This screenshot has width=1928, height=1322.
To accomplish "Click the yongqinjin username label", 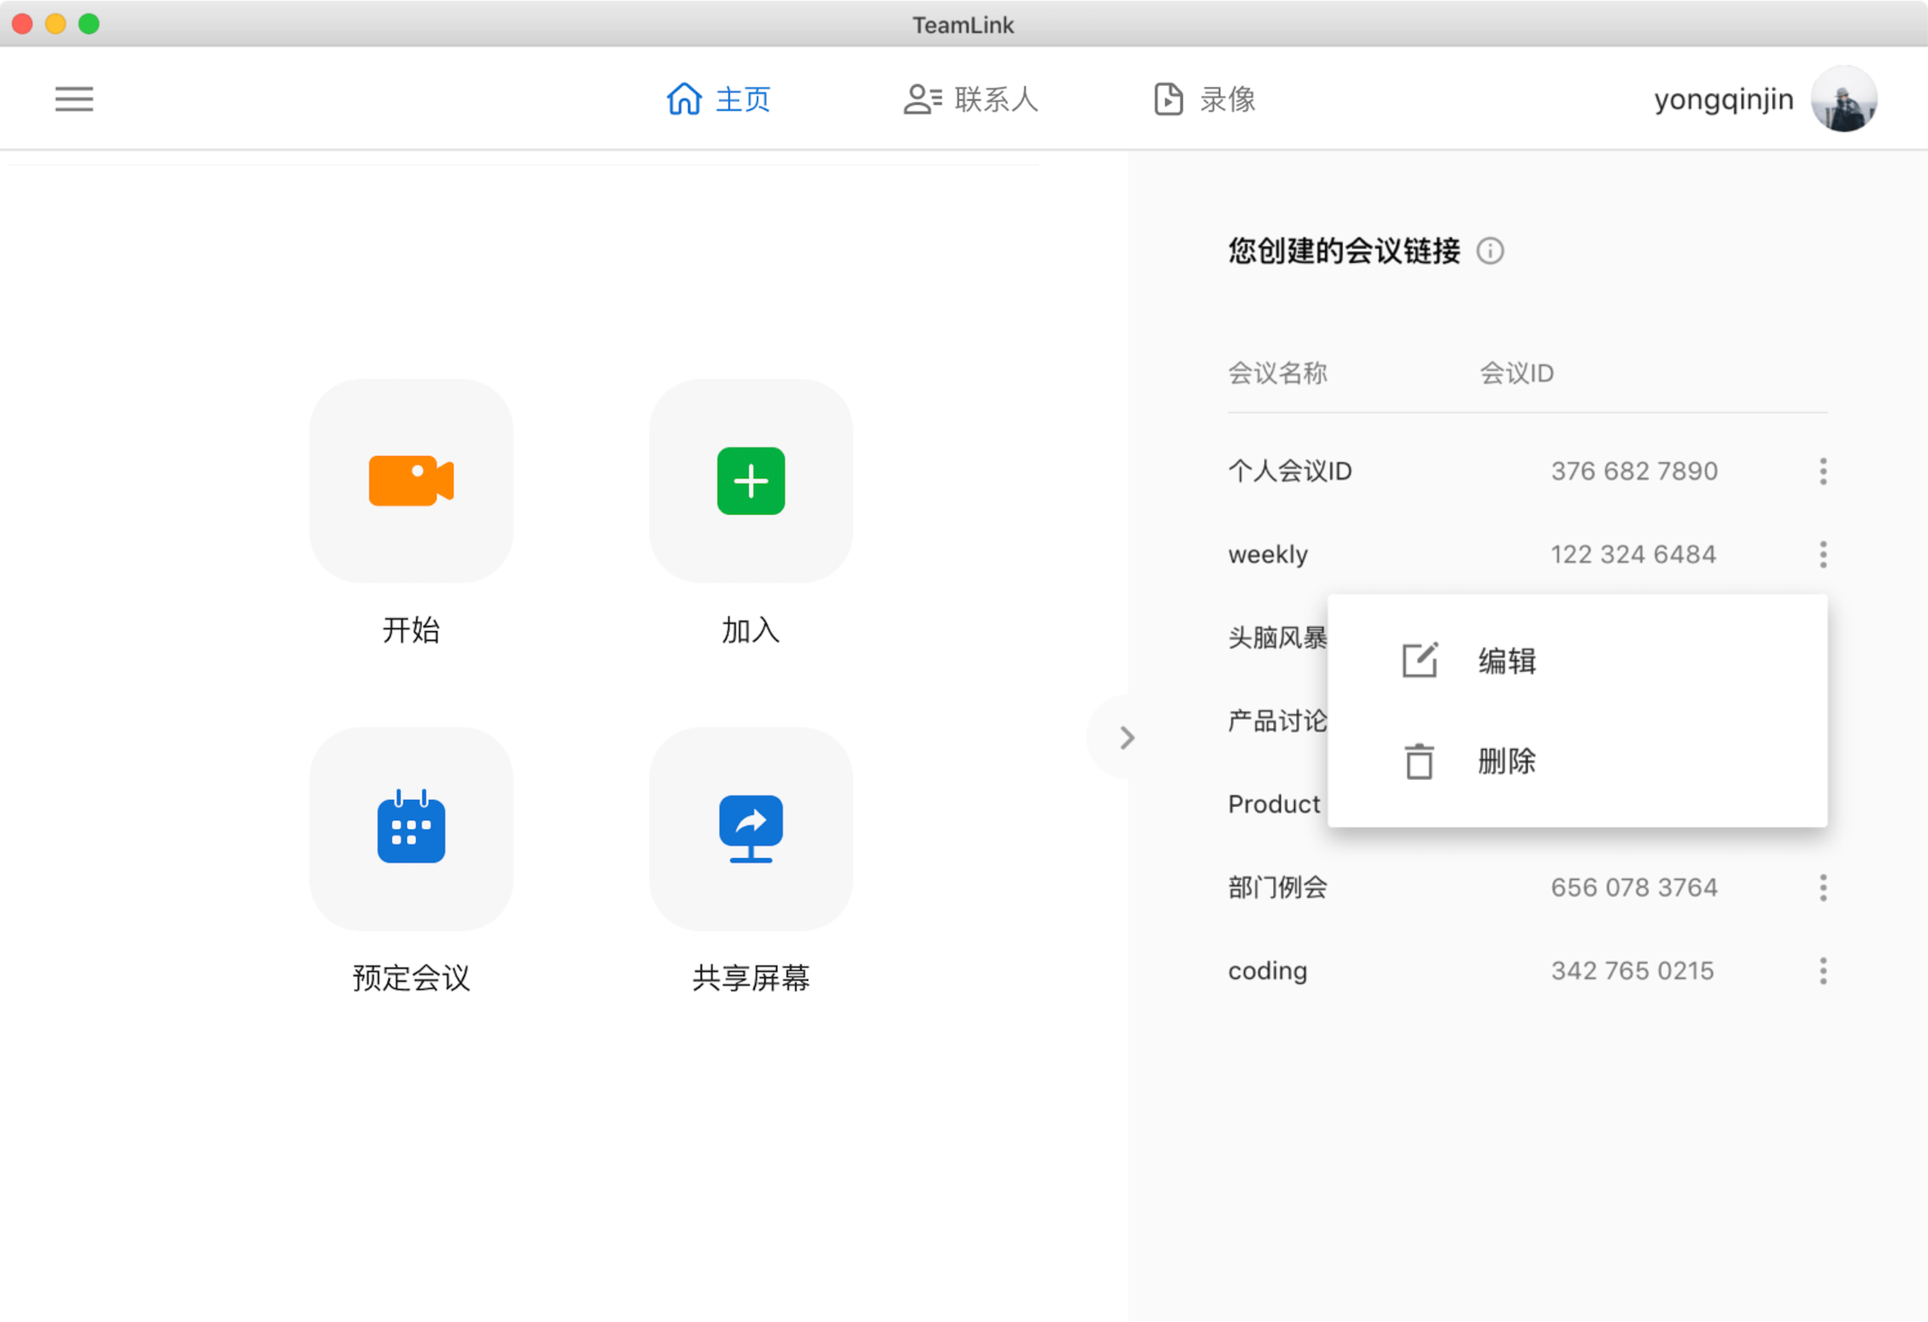I will [1723, 100].
